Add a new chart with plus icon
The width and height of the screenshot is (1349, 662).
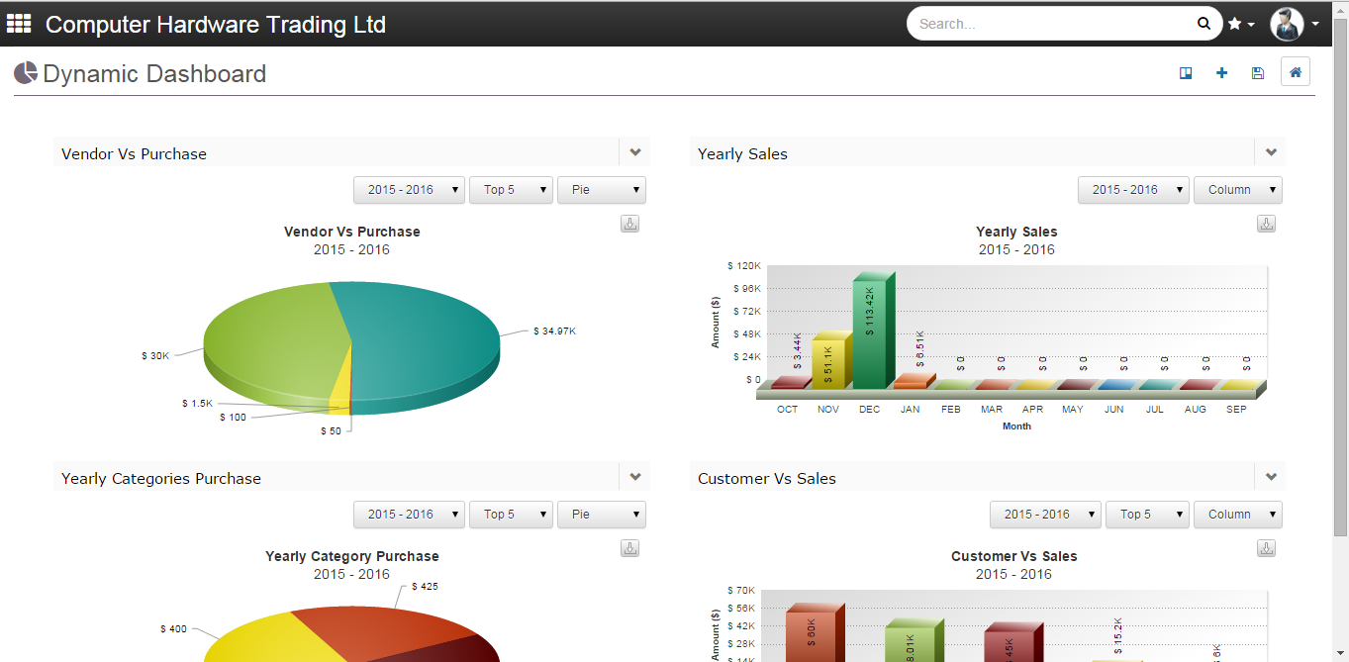coord(1221,73)
